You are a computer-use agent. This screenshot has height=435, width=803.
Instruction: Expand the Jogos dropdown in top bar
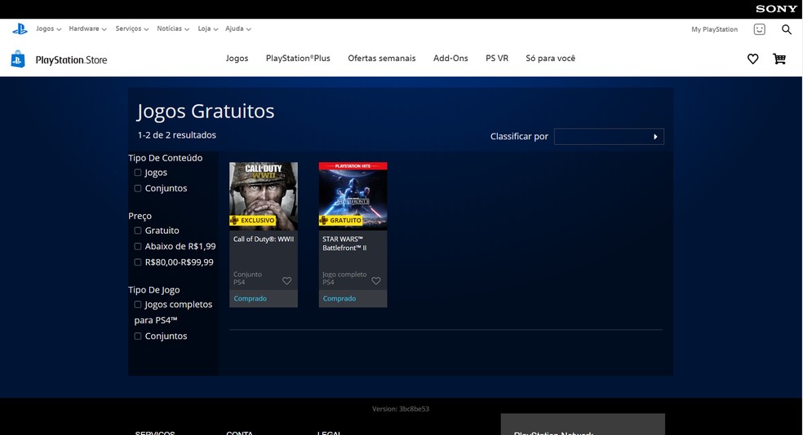coord(49,29)
